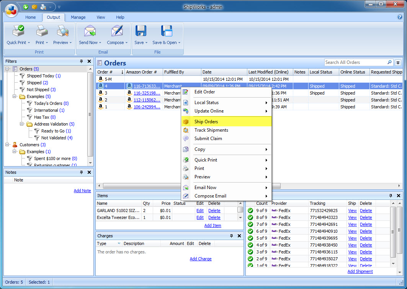Select order row 5-M
Screen dimensions: 407x289
pyautogui.click(x=249, y=79)
